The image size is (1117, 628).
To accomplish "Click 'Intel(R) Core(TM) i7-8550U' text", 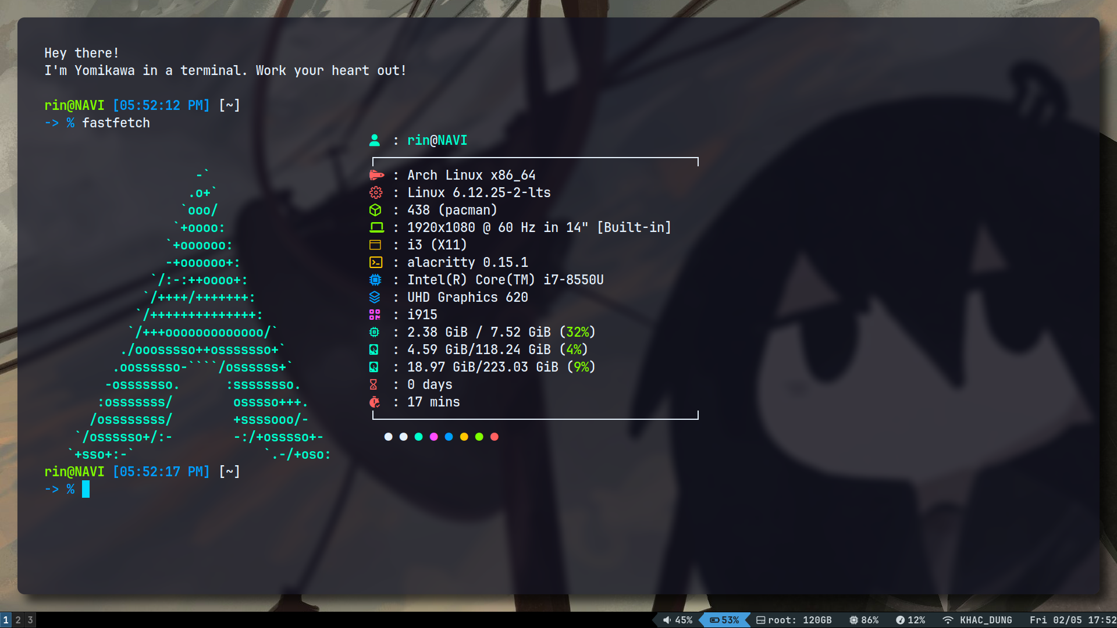I will point(506,280).
